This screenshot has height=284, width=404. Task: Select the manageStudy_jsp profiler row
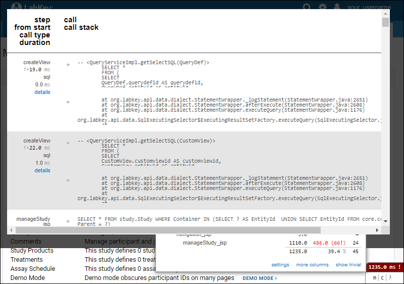pos(205,243)
